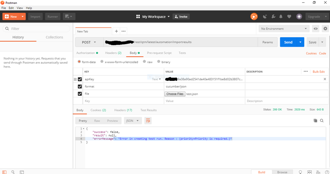Screen dimensions: 330x174
Task: Open tab options ellipsis menu
Action: tap(124, 31)
